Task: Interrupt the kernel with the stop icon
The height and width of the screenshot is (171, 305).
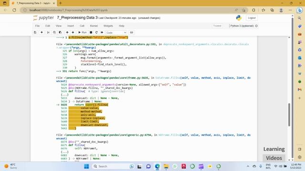Action: (x=91, y=32)
